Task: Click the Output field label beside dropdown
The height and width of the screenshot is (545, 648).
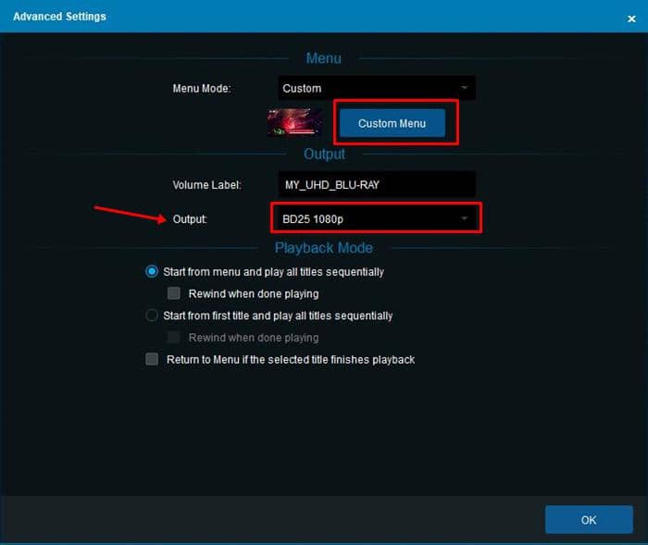Action: (190, 219)
